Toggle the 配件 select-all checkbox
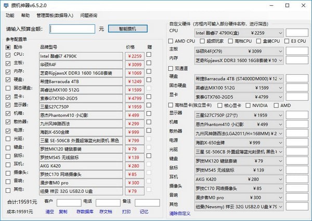312x221 pixels. pos(8,47)
